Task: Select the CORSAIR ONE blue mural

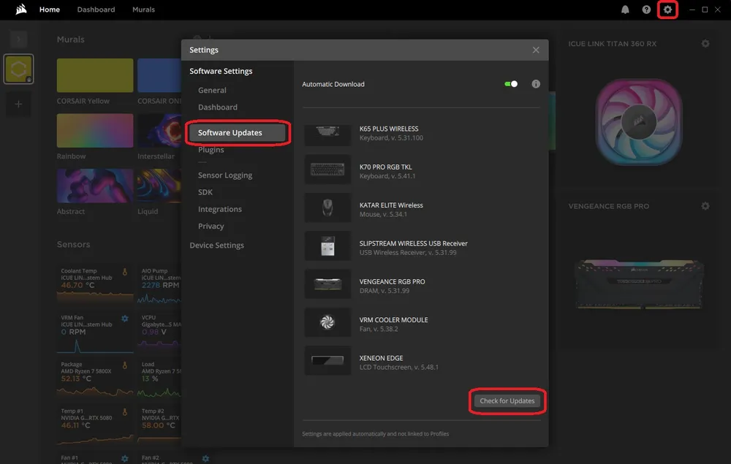Action: point(159,75)
